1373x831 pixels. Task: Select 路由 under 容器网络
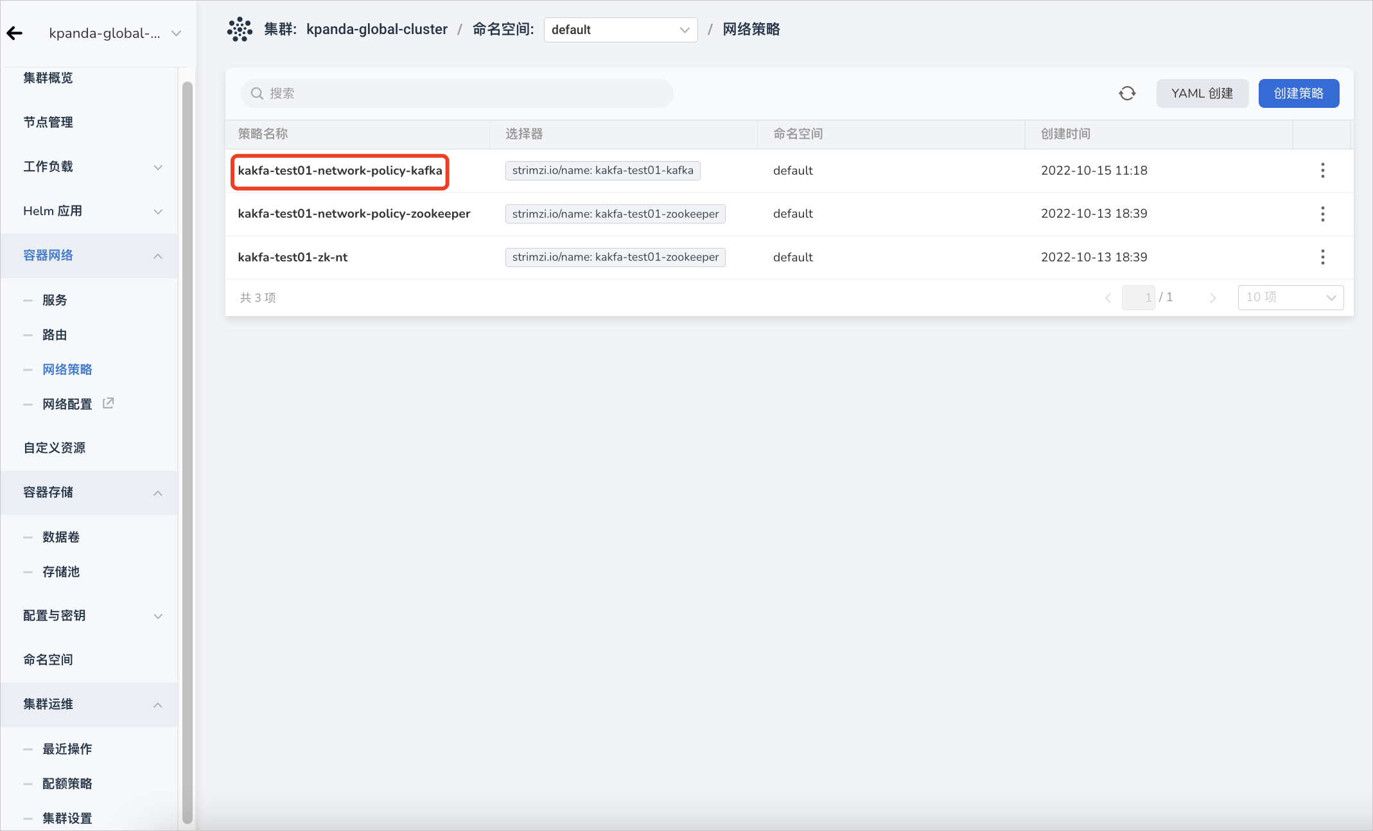55,335
